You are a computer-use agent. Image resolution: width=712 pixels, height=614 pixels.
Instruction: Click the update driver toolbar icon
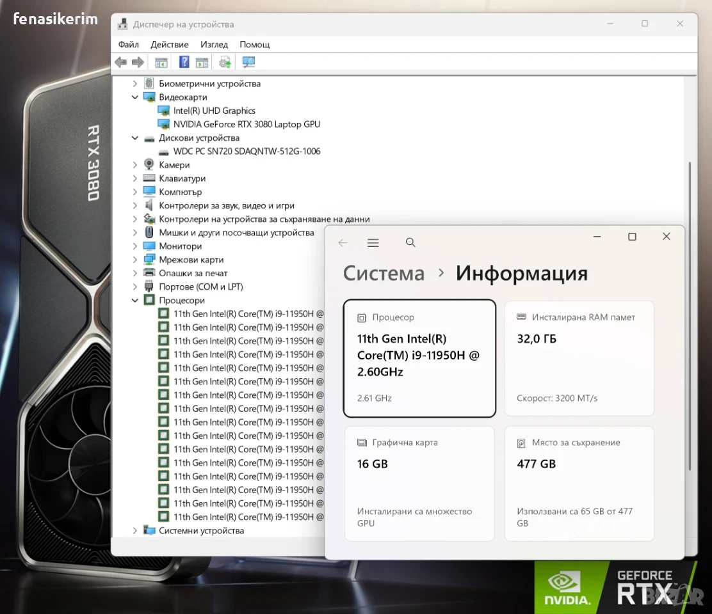[x=225, y=62]
